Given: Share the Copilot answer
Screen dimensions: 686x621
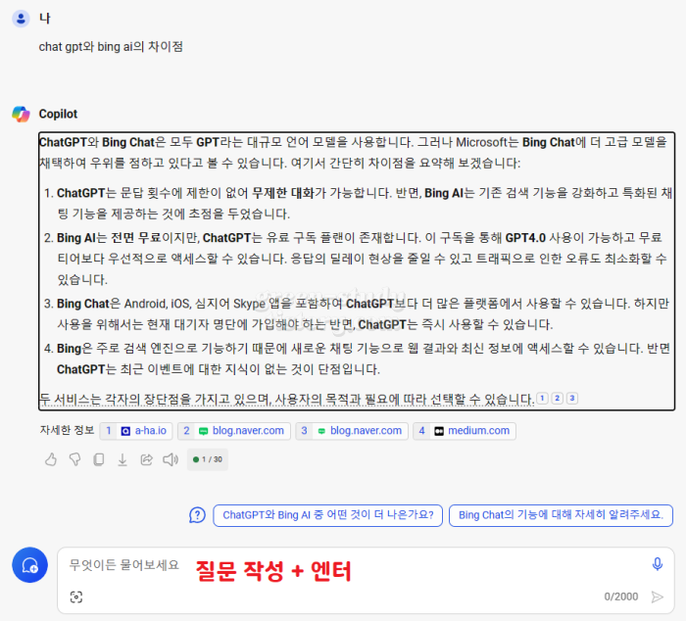Looking at the screenshot, I should [x=146, y=459].
